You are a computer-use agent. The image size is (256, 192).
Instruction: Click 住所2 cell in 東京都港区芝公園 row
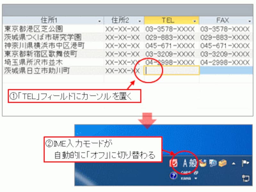click(124, 29)
